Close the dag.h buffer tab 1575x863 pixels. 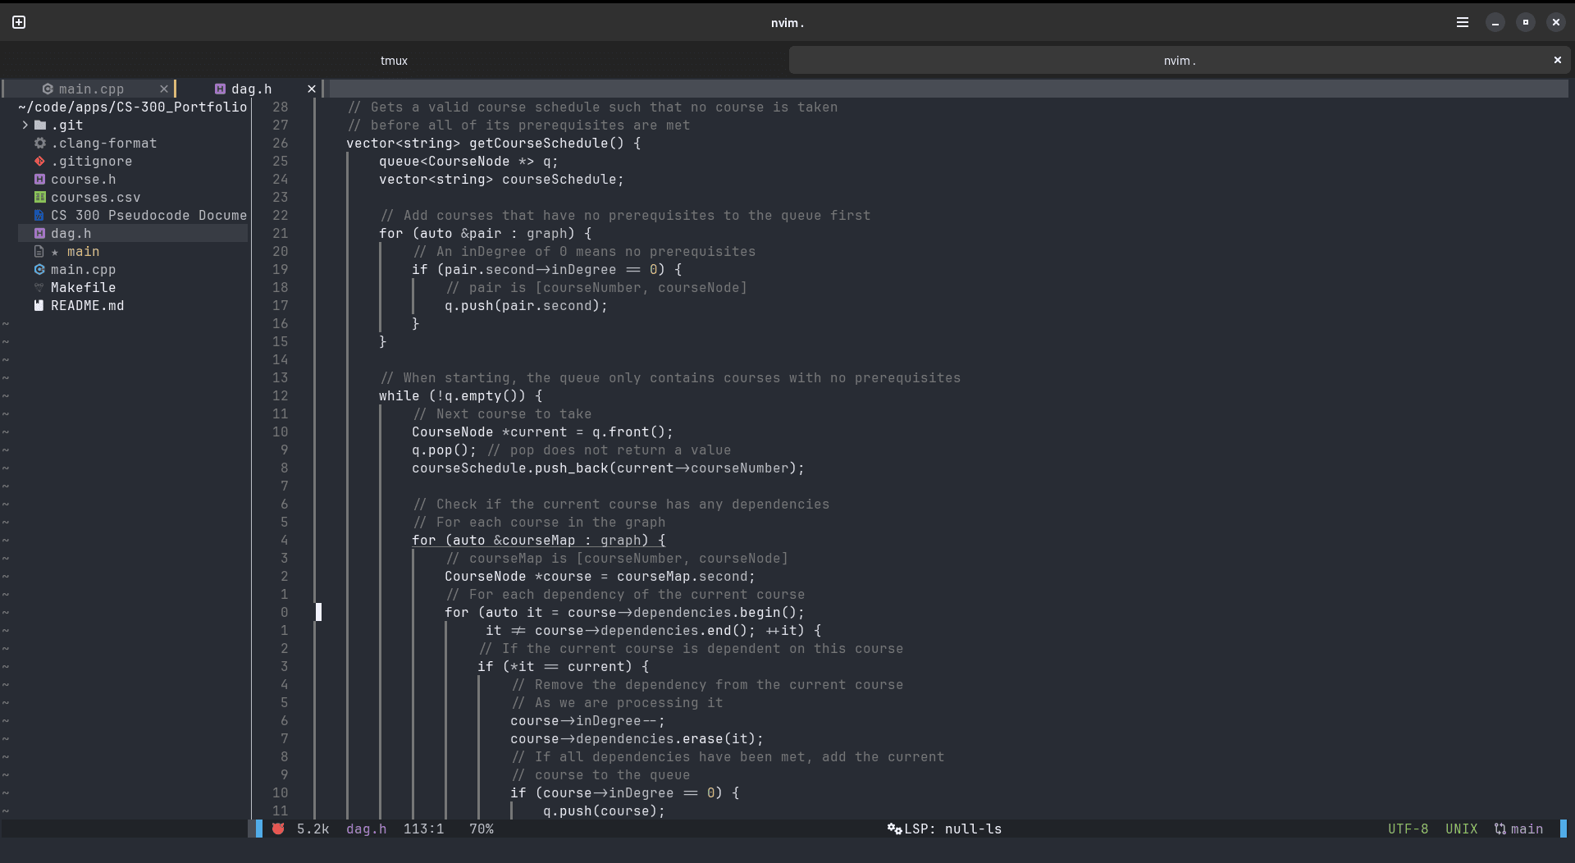click(x=312, y=89)
